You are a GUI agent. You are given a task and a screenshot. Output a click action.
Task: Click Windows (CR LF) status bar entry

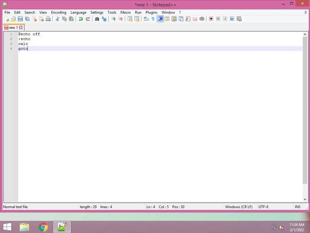pos(239,207)
